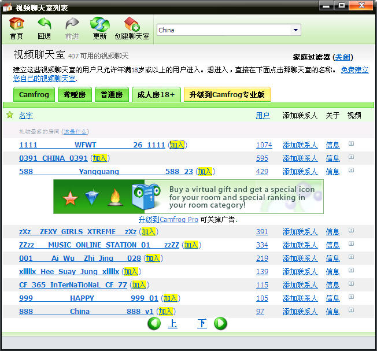The image size is (377, 351).
Task: Click the Forward (前进) arrow icon
Action: (72, 24)
